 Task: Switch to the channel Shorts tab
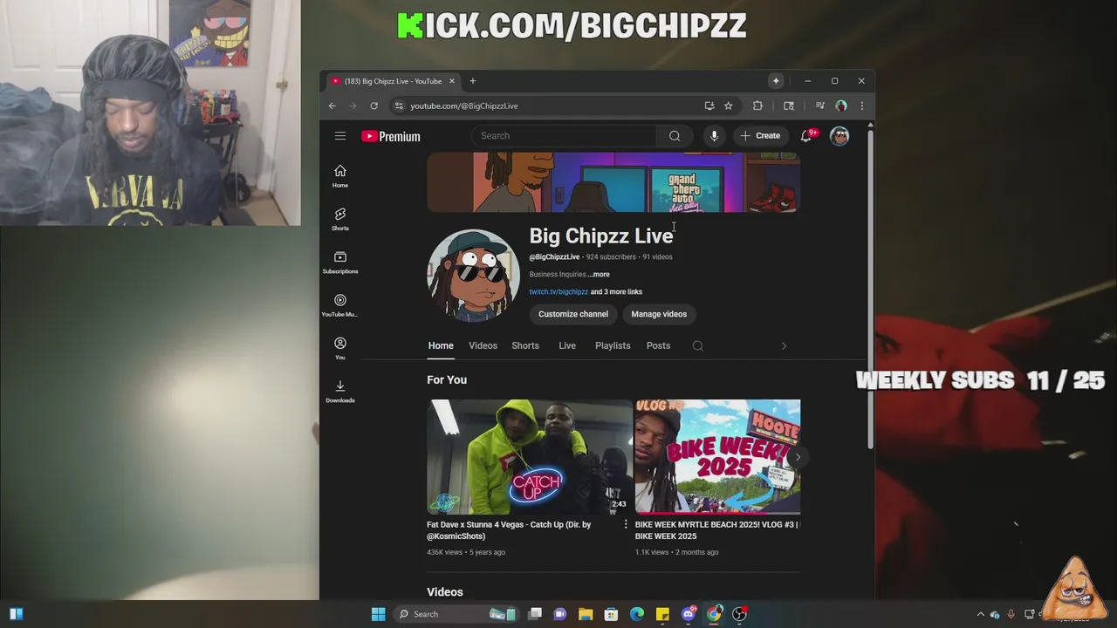525,346
